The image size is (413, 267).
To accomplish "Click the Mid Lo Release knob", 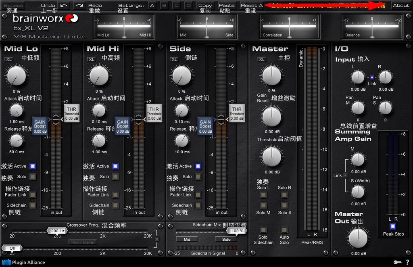I will [16, 141].
